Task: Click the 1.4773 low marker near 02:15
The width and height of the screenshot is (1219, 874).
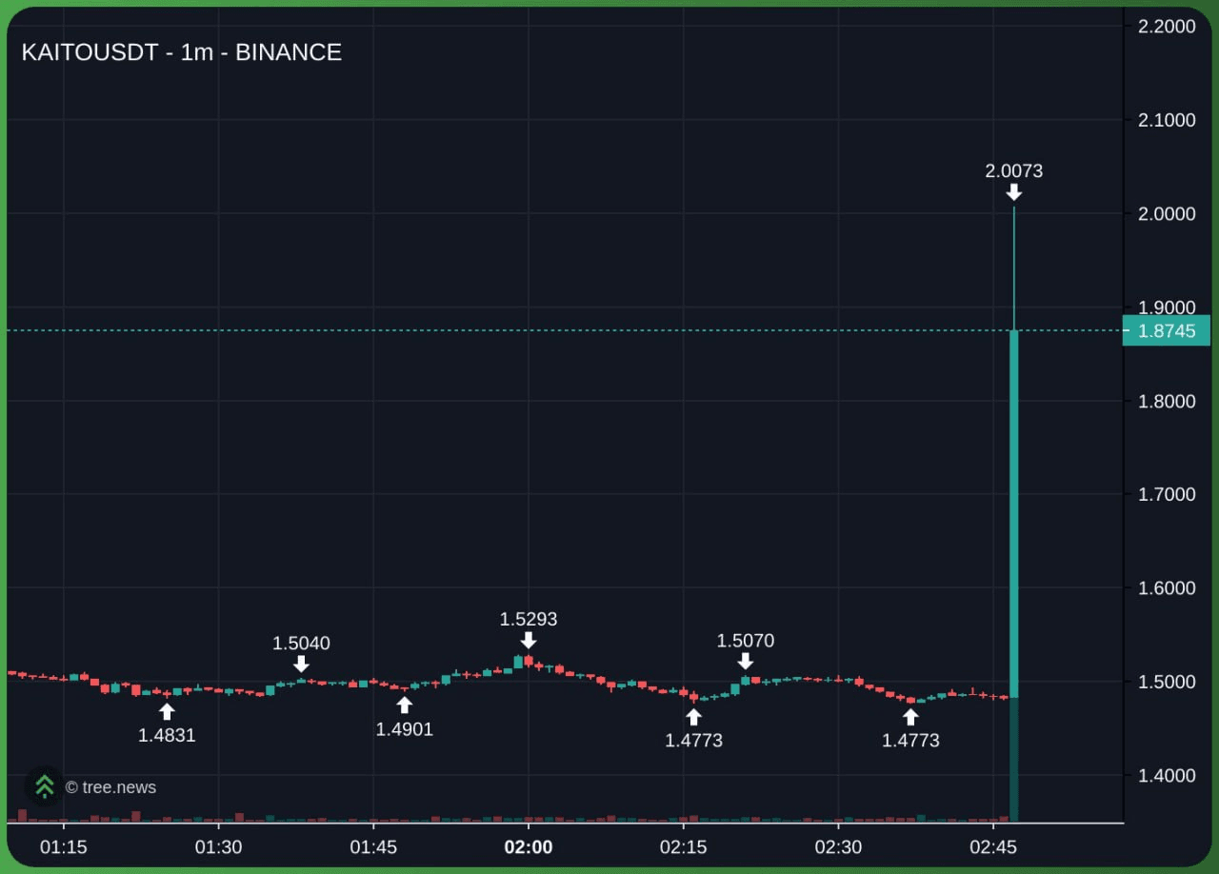Action: 693,740
